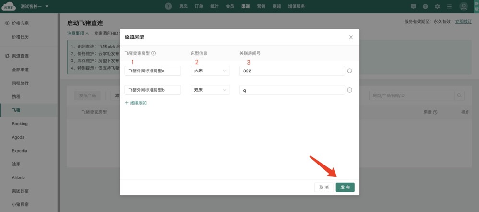This screenshot has height=212, width=479.
Task: Click the 取消 cancel button
Action: click(x=324, y=187)
